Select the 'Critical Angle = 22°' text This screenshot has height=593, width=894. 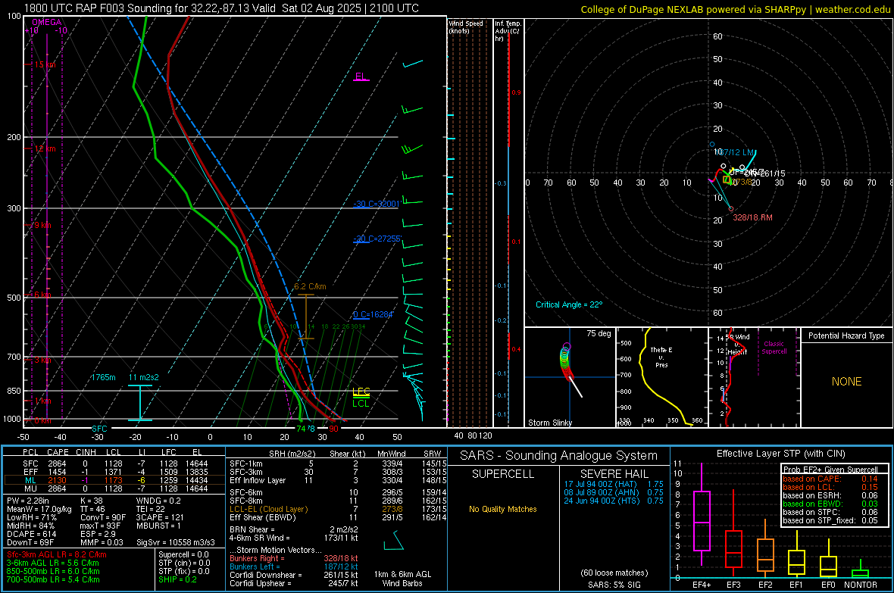pyautogui.click(x=569, y=304)
